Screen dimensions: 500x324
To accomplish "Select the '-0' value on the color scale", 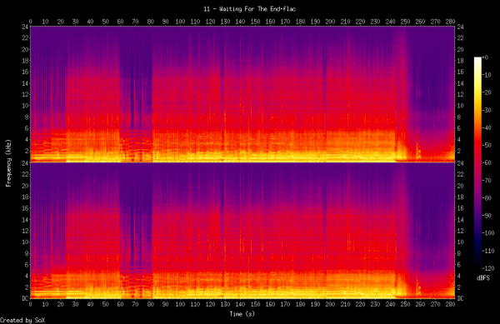I will coord(485,57).
